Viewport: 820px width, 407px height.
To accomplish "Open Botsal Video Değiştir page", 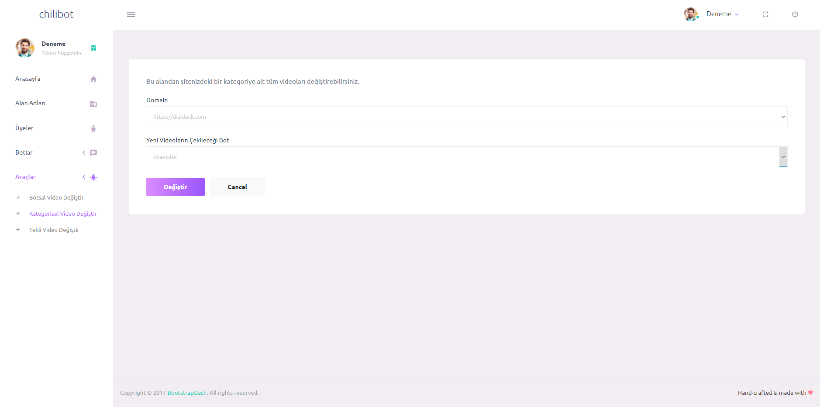I will pyautogui.click(x=56, y=197).
